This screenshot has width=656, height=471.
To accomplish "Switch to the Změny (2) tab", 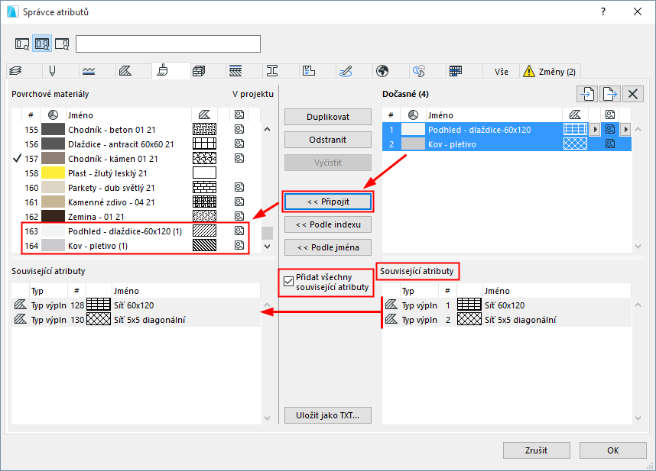I will pyautogui.click(x=550, y=72).
